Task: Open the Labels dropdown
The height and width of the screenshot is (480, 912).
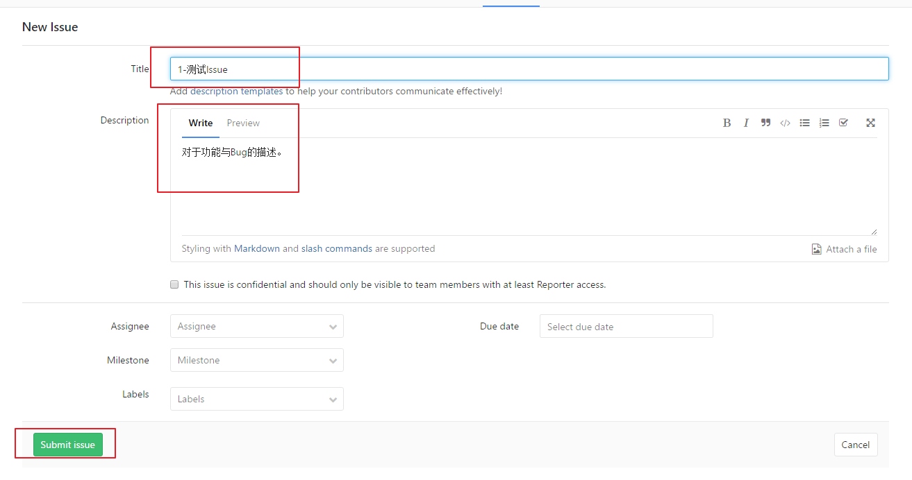Action: click(256, 399)
